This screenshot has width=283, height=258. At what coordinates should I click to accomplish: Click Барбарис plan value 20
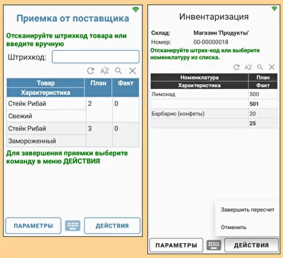253,114
